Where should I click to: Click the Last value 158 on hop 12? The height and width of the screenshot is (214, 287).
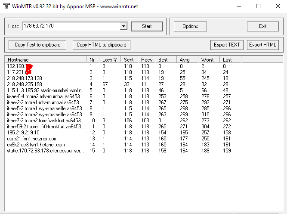[227, 133]
